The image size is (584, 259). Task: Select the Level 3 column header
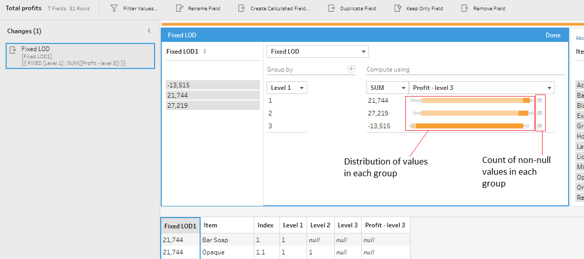[348, 225]
